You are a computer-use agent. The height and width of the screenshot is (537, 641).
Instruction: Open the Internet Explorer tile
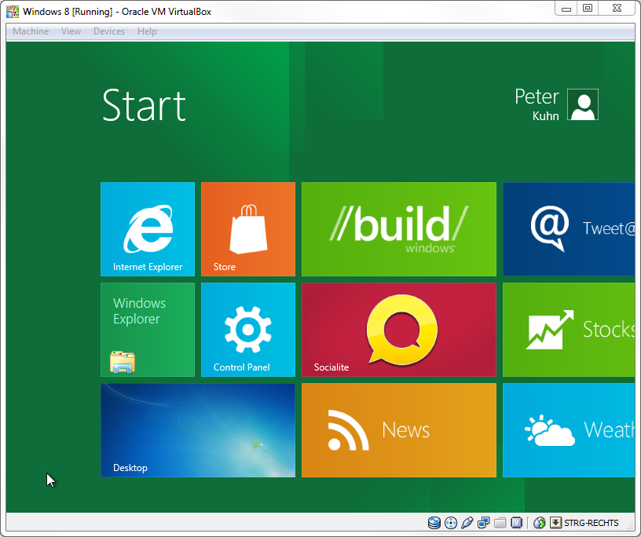click(x=148, y=229)
